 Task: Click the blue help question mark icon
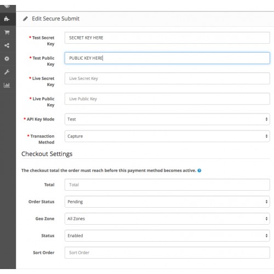click(199, 170)
